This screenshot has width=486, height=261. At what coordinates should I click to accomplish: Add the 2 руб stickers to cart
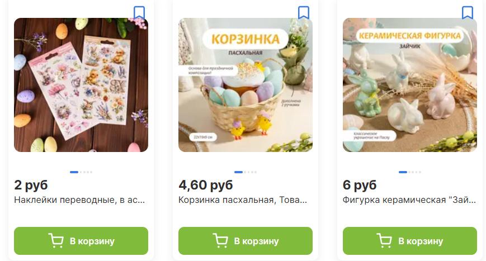click(x=81, y=241)
